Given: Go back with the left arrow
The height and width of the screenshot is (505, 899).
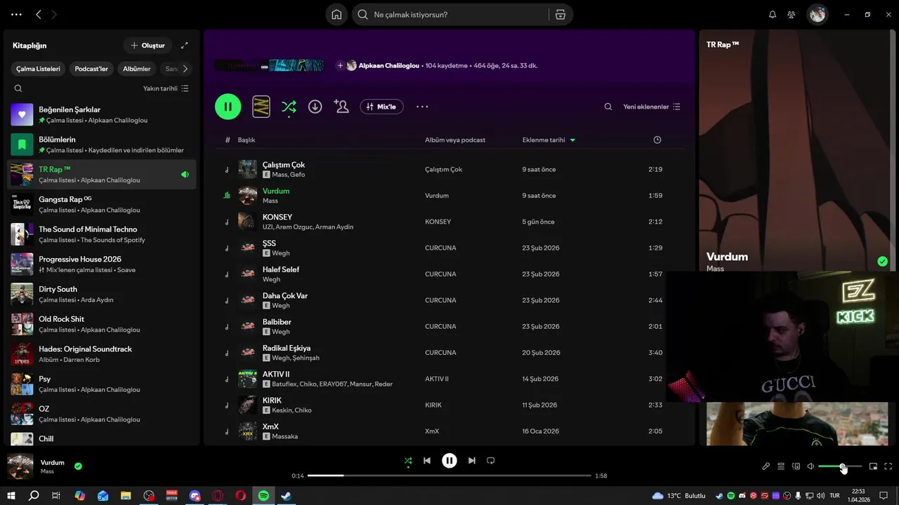Looking at the screenshot, I should click(x=39, y=15).
